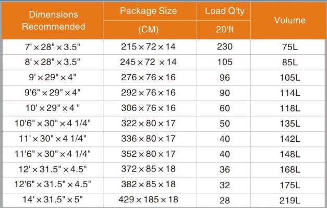Click the (CM) subheader cell
The image size is (327, 208).
(150, 30)
